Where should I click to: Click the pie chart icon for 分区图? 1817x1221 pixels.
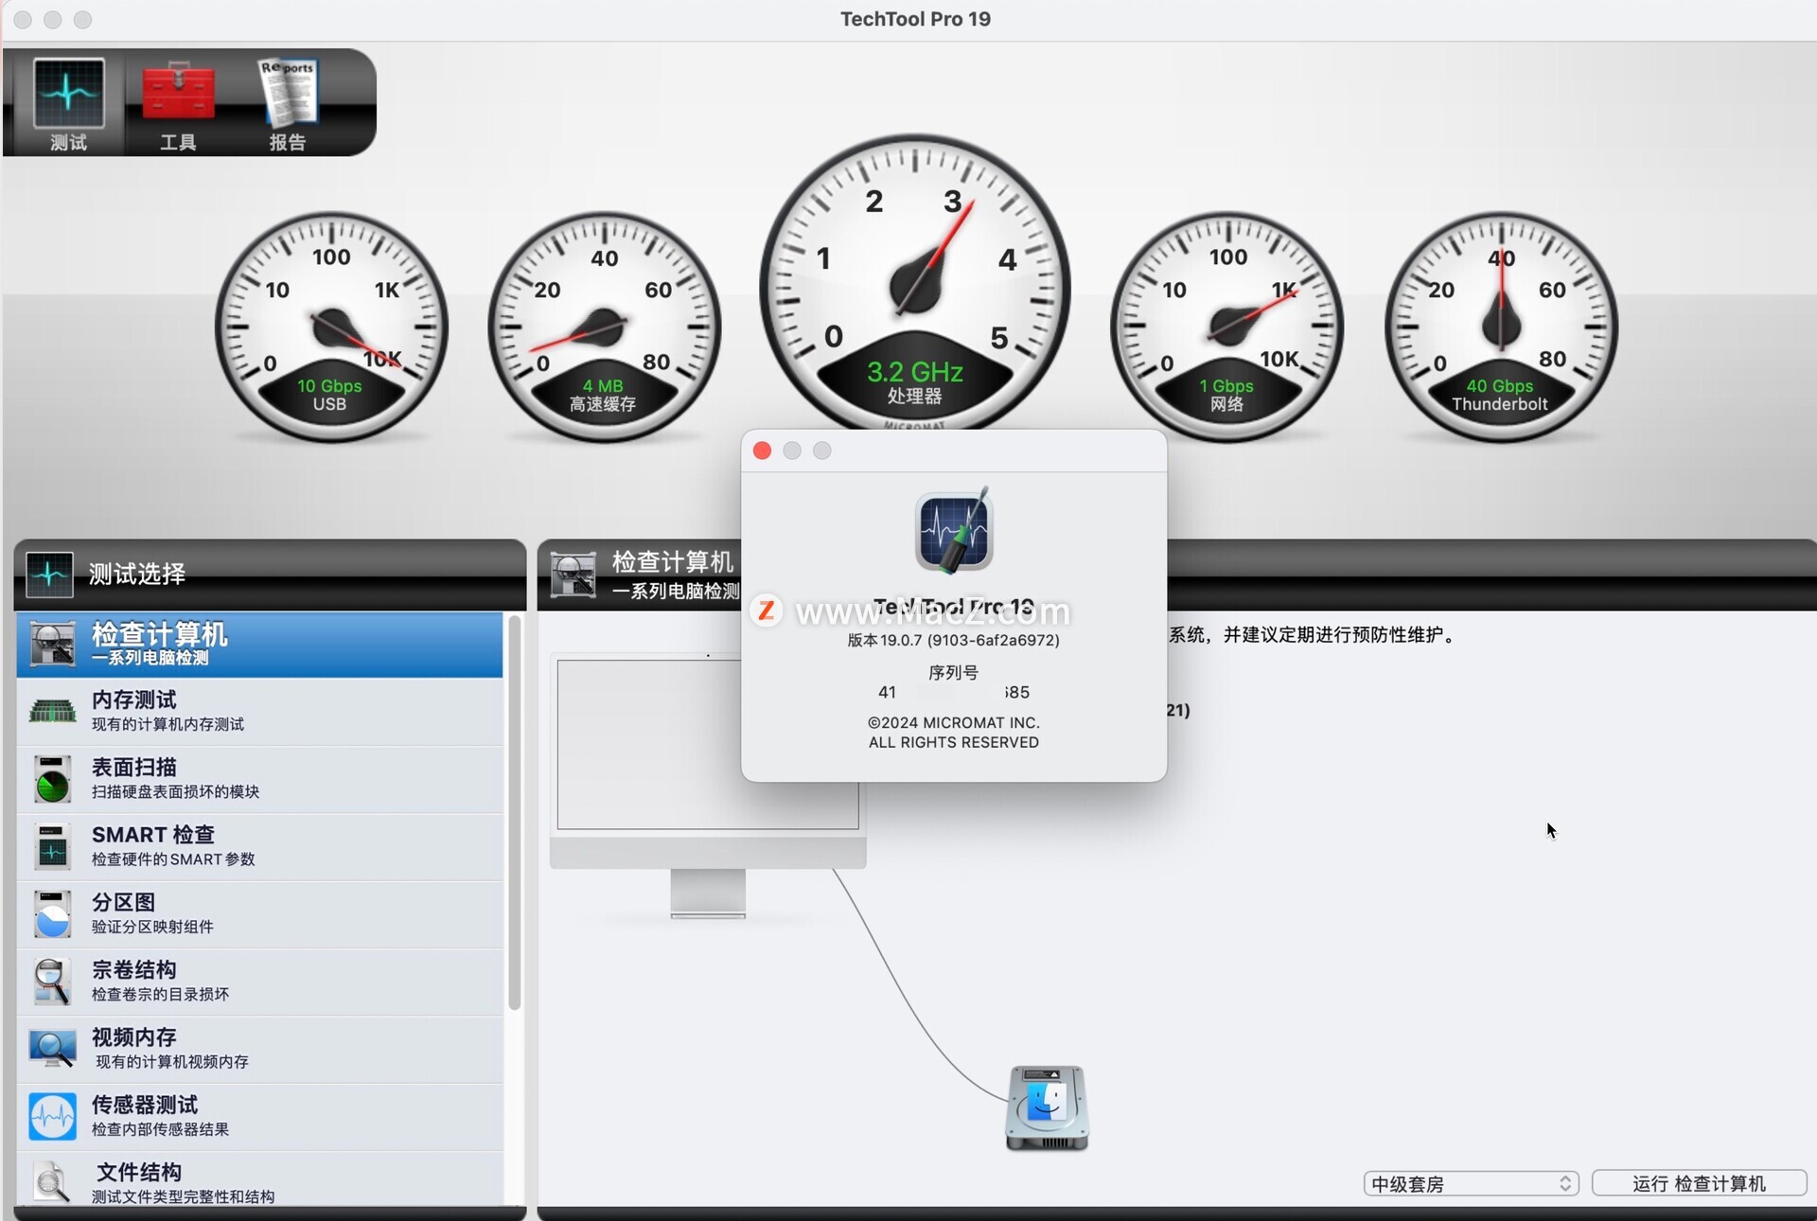(52, 914)
